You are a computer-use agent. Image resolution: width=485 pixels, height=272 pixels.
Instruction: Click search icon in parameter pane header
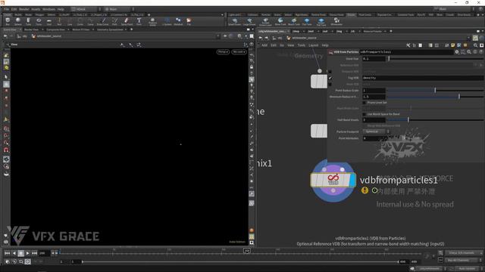[x=469, y=52]
